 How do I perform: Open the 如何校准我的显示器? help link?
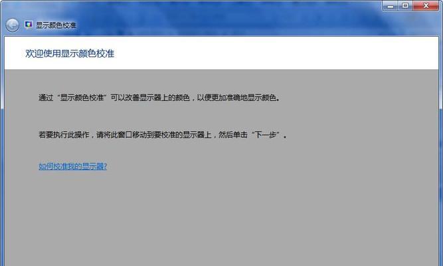pos(72,166)
